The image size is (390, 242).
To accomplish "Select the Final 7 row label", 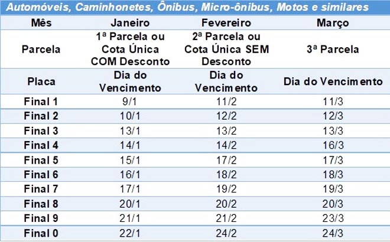I will (x=40, y=188).
